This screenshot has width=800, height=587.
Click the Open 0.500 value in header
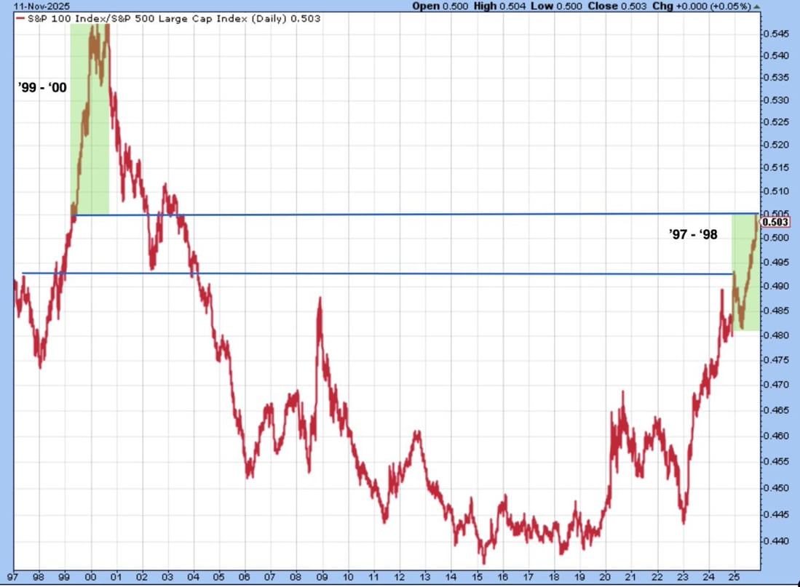coord(436,7)
